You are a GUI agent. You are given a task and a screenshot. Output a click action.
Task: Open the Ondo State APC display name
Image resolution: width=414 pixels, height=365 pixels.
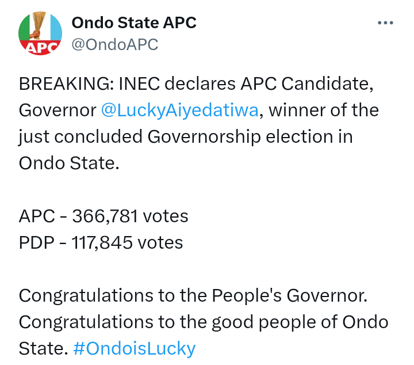[x=133, y=23]
